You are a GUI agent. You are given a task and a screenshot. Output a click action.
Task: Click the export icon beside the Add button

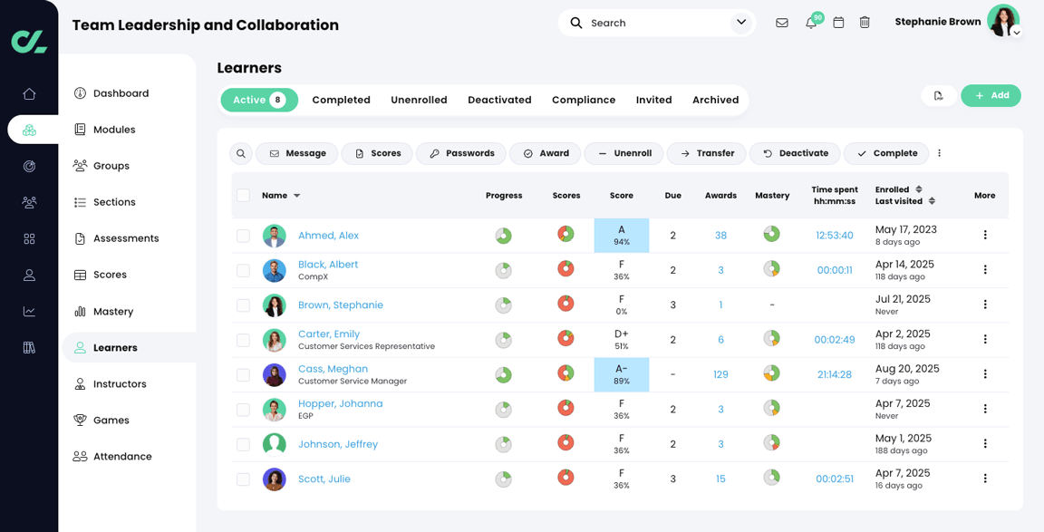point(940,95)
